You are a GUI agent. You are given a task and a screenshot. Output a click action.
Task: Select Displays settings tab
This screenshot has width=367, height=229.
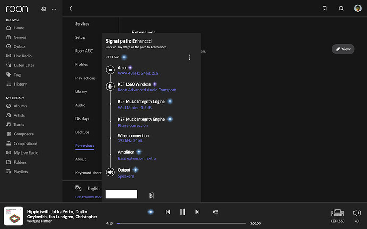click(x=82, y=119)
